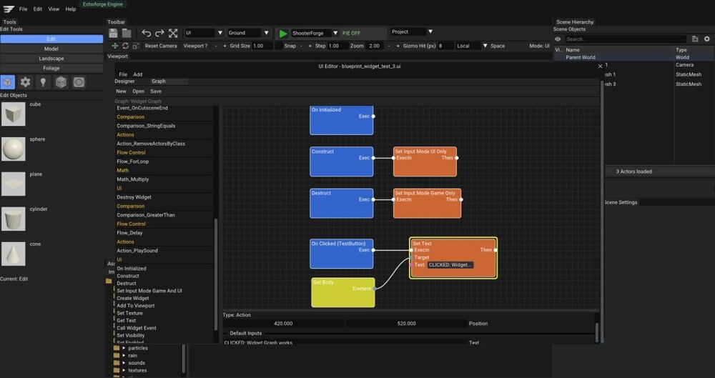715x378 pixels.
Task: Select the hexagonal volume category icon
Action: click(61, 82)
